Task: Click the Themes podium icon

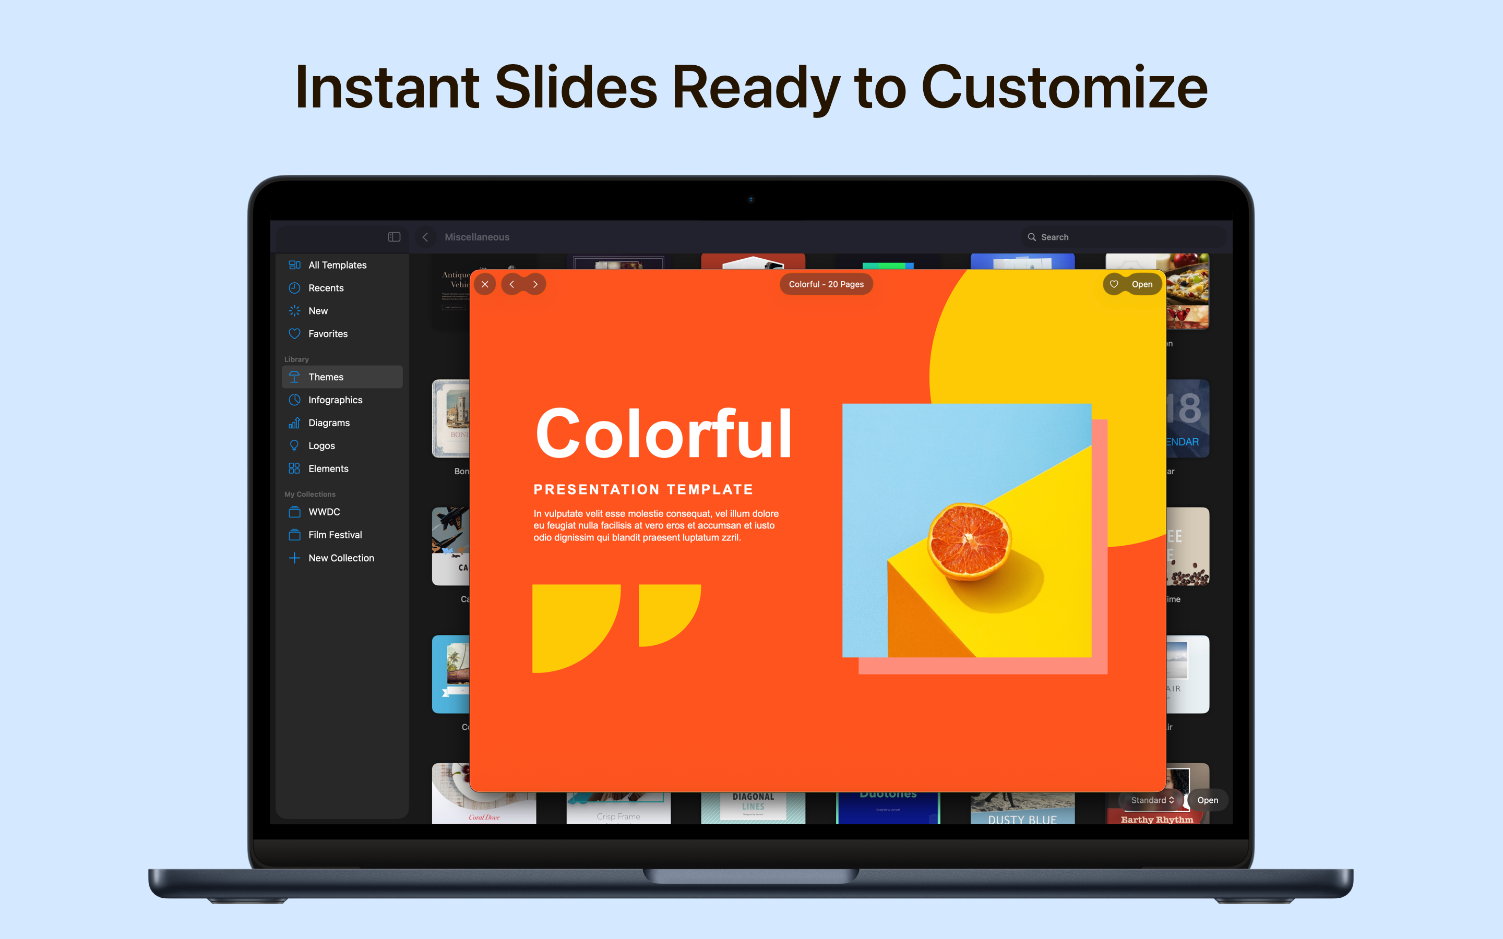Action: [294, 377]
